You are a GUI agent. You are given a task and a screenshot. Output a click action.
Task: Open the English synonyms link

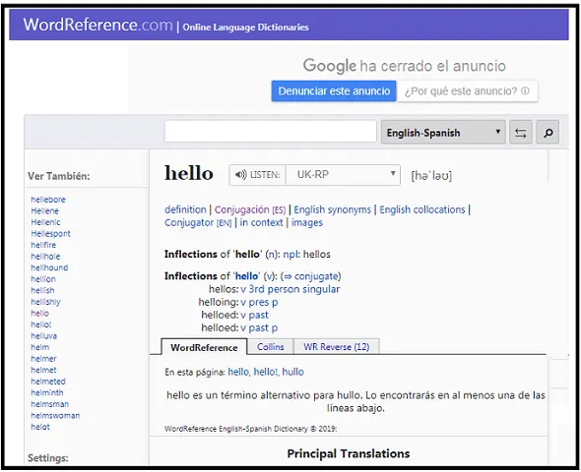(x=333, y=209)
